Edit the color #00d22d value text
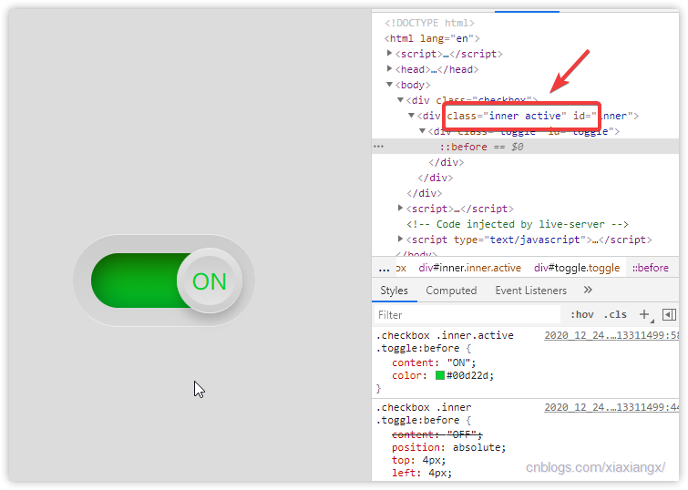Viewport: 688px width, 490px height. point(467,375)
